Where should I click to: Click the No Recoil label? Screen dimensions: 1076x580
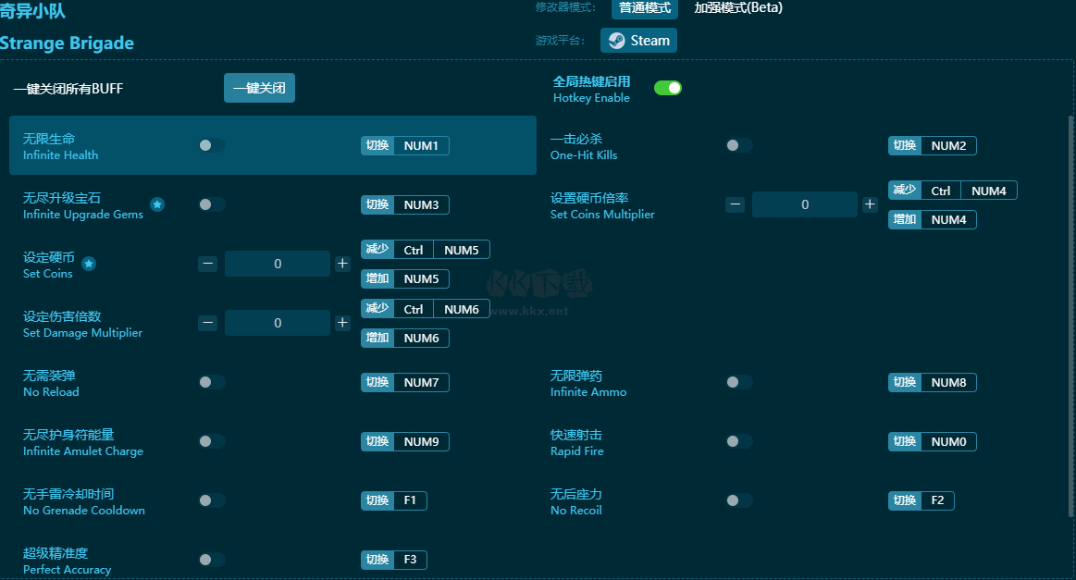click(x=576, y=511)
